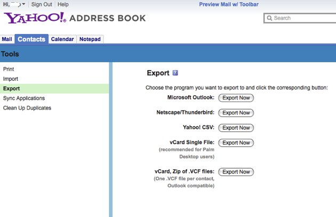Click the Palm Desktop users note
The image size is (336, 217).
[x=187, y=153]
